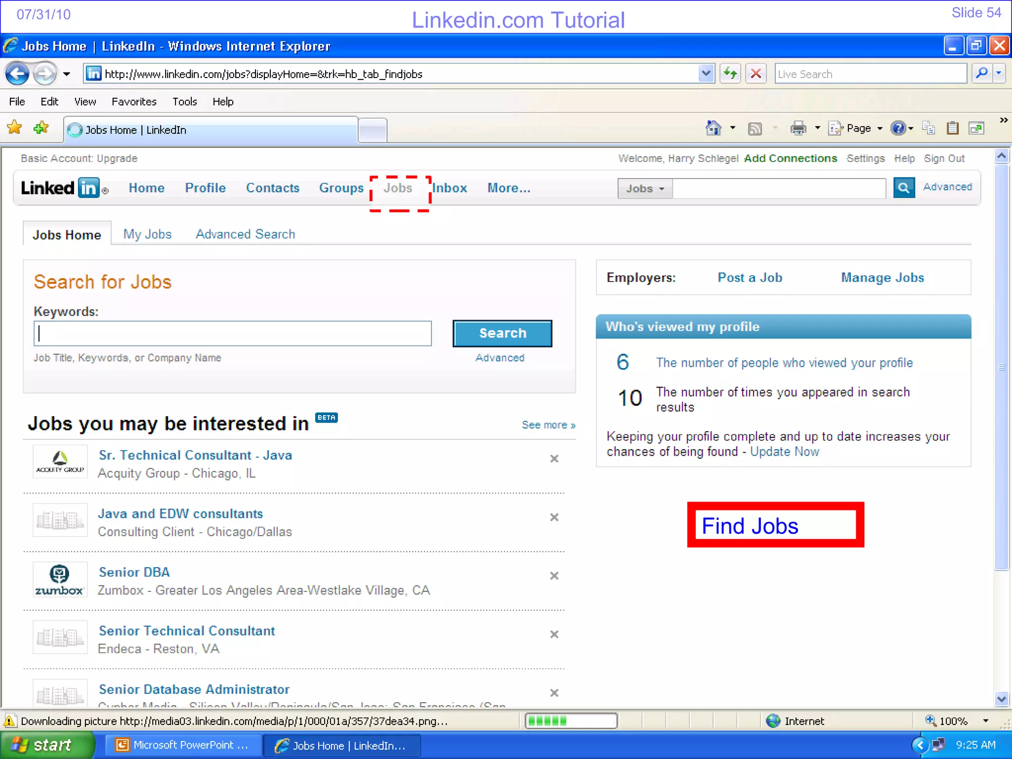Image resolution: width=1012 pixels, height=759 pixels.
Task: Click the Refresh page icon
Action: coord(730,74)
